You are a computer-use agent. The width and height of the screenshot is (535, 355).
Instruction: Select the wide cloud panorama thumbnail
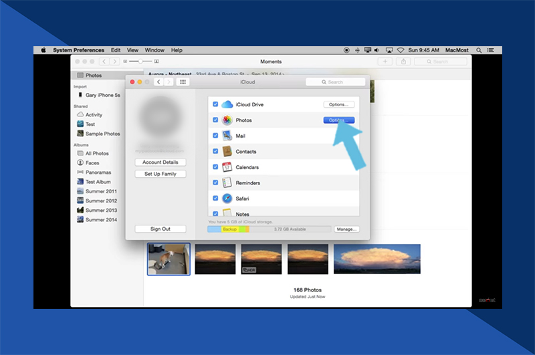(x=377, y=259)
